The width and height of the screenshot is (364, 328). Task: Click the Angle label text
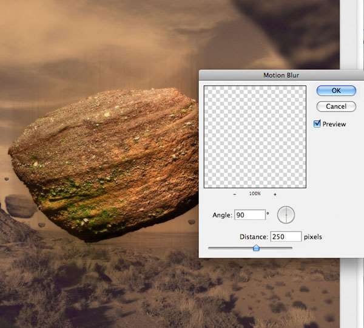pos(222,215)
